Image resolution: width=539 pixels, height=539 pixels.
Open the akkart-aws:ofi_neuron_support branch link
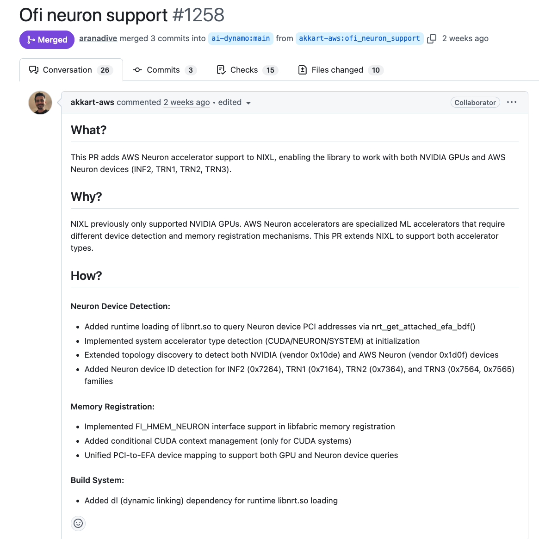(x=359, y=38)
